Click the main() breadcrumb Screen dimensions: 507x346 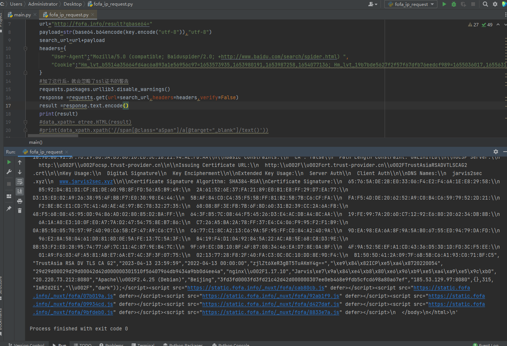coord(36,142)
